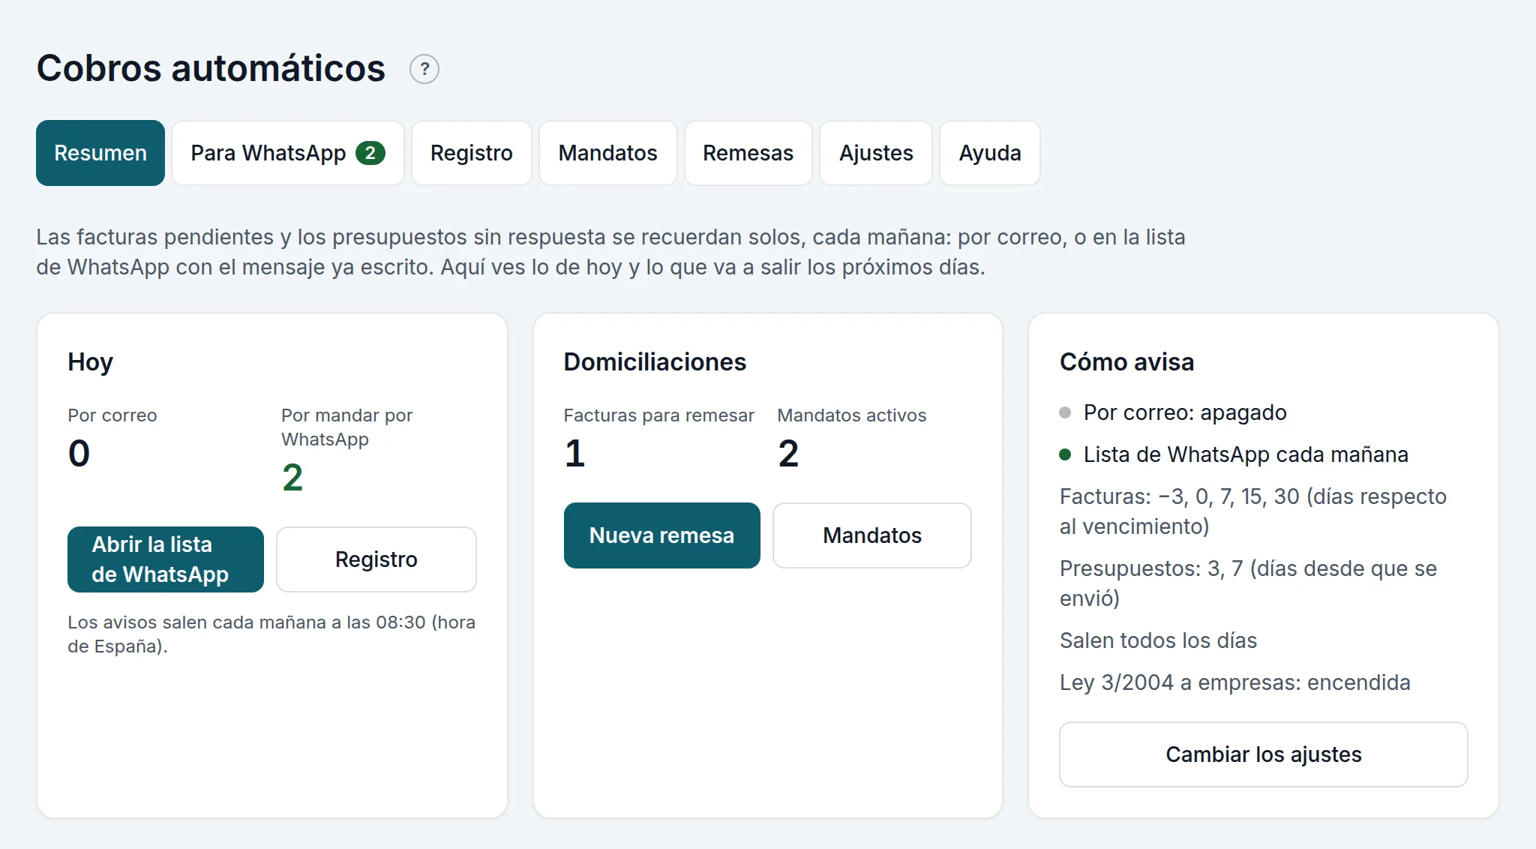Click the Domiciliaciones card heading

click(x=655, y=362)
